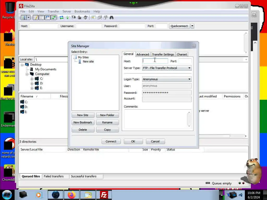Click the Copy button
This screenshot has width=267, height=200.
107,130
